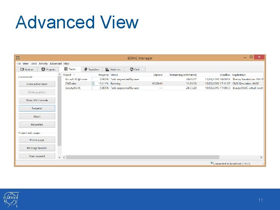Sort by the Elapsed column header
Screen dimensions: 280x210
pos(155,75)
